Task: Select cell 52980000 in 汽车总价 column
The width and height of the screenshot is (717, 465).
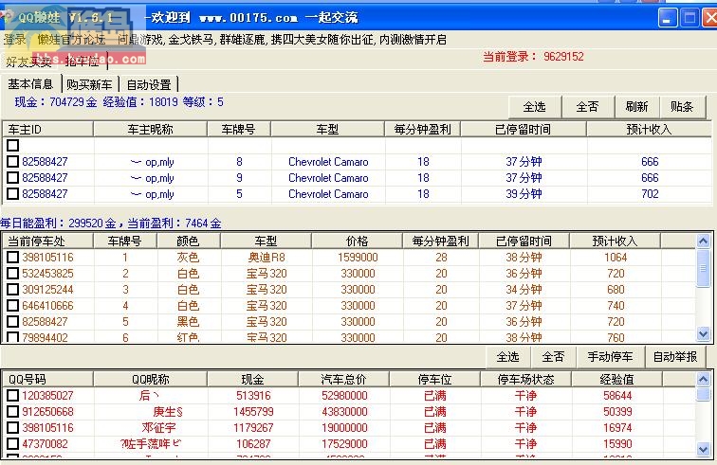Action: click(344, 396)
